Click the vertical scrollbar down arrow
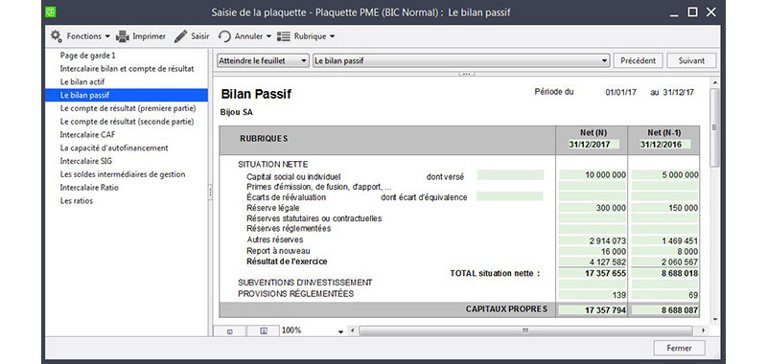 pyautogui.click(x=714, y=319)
